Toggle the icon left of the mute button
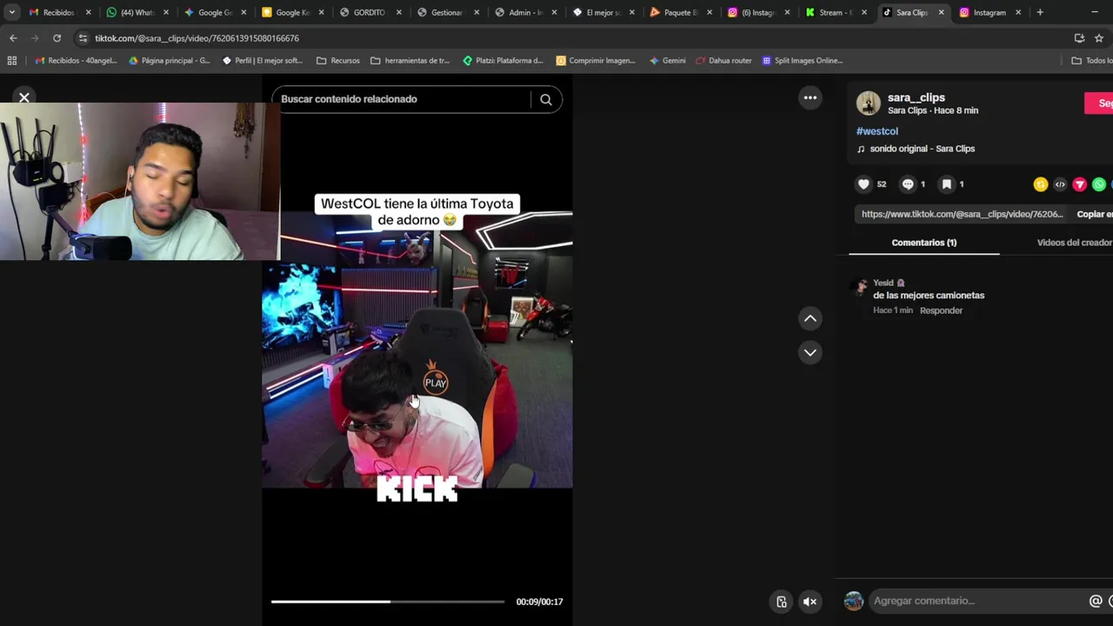This screenshot has width=1113, height=626. (x=781, y=602)
